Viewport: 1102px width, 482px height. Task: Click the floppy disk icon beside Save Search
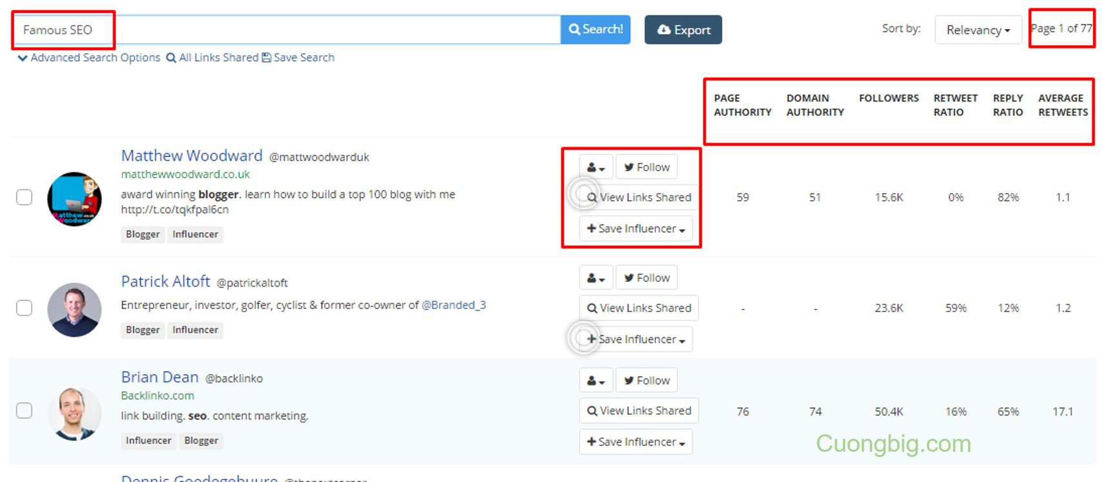(x=266, y=57)
